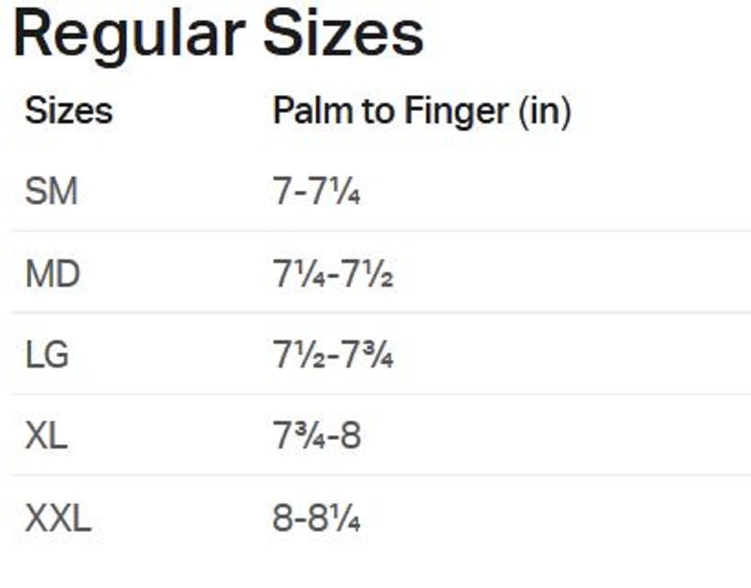The height and width of the screenshot is (588, 751).
Task: Click the (in) unit label
Action: pos(545,112)
